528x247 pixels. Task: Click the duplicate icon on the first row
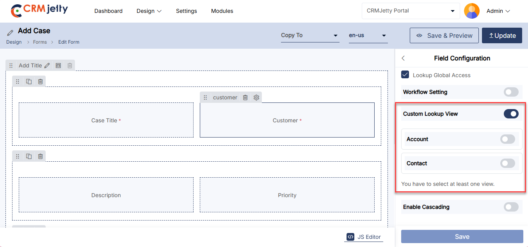29,81
